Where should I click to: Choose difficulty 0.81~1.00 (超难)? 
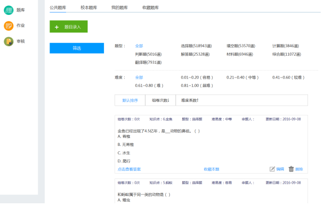click(x=197, y=85)
